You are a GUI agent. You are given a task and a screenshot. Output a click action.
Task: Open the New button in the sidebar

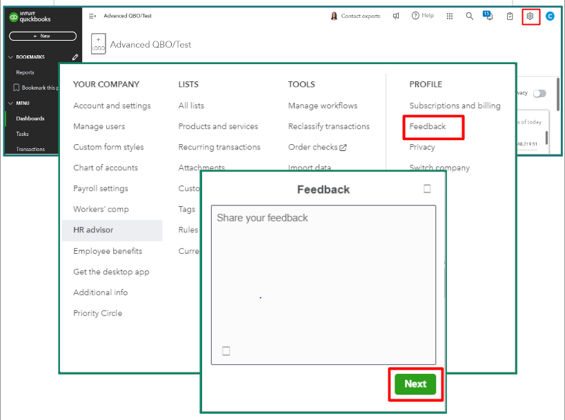43,36
